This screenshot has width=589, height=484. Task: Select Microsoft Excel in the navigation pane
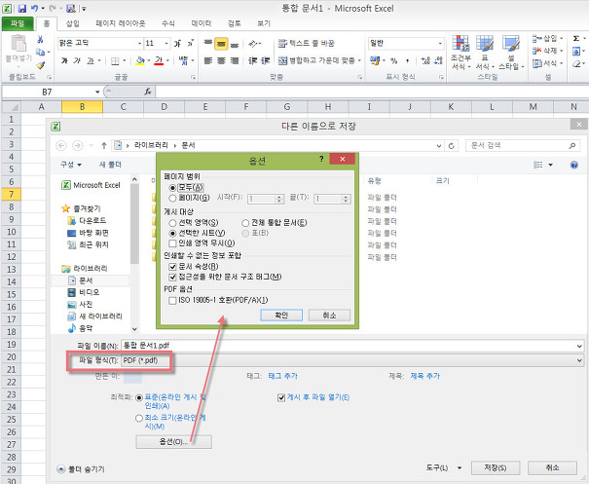pyautogui.click(x=95, y=184)
